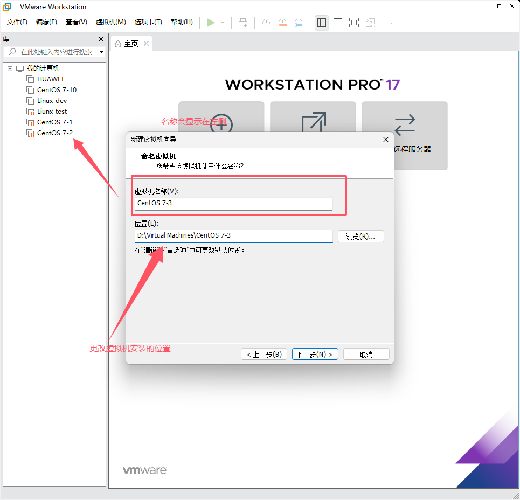
Task: Select the Linux-dev virtual machine
Action: (x=52, y=101)
